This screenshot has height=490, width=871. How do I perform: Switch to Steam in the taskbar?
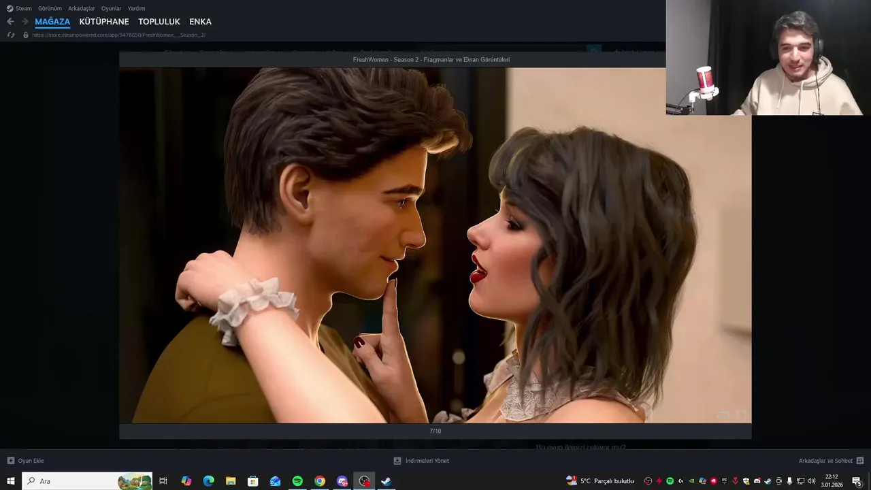pos(386,481)
